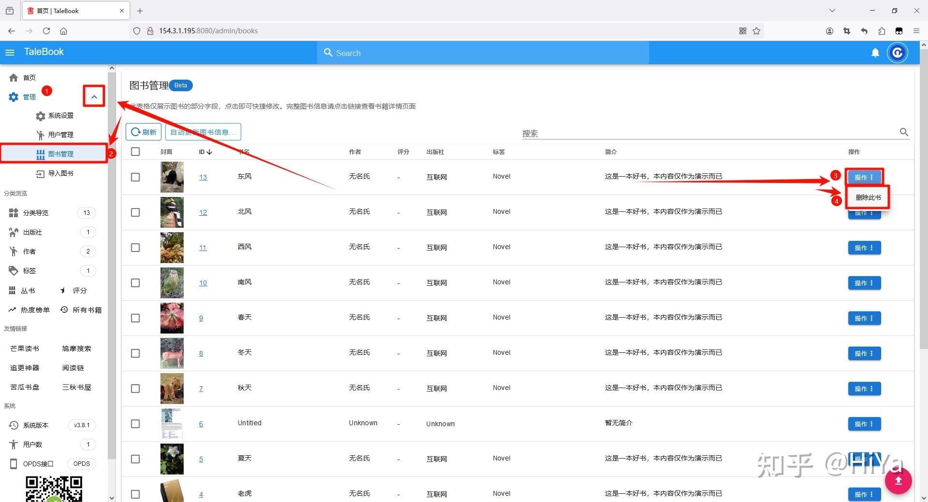This screenshot has width=928, height=502.
Task: Click the top Search input field
Action: tap(483, 53)
